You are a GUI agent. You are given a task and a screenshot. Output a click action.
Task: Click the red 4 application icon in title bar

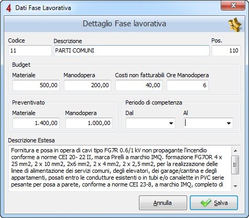pos(8,8)
